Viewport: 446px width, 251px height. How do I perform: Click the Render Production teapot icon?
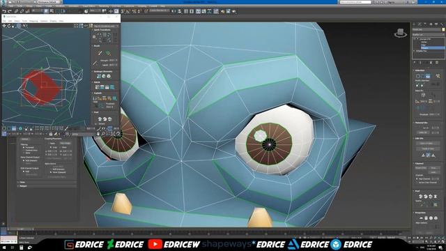point(233,11)
